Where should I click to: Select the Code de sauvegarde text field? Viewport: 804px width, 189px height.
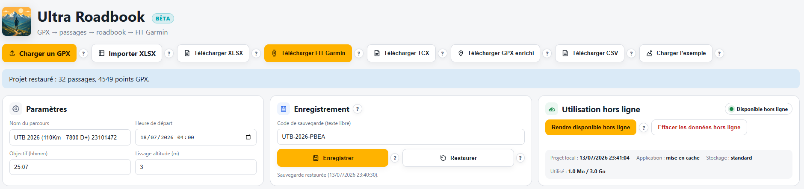pyautogui.click(x=401, y=137)
